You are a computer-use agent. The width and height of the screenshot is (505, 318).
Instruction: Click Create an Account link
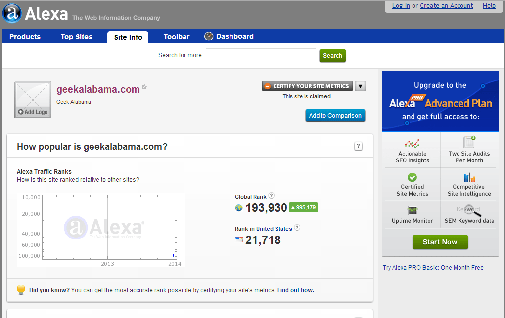tap(446, 6)
